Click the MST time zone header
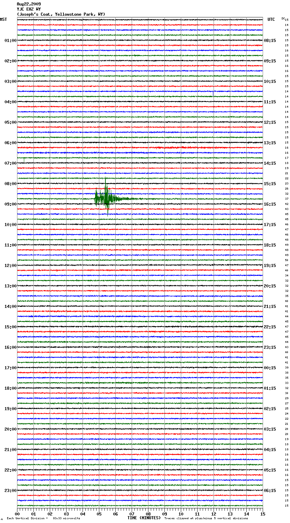Image resolution: width=290 pixels, height=523 pixels. click(x=3, y=19)
